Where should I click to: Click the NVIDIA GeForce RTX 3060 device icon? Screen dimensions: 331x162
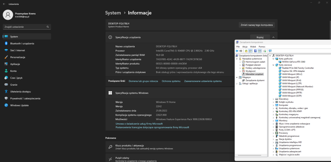(x=280, y=62)
